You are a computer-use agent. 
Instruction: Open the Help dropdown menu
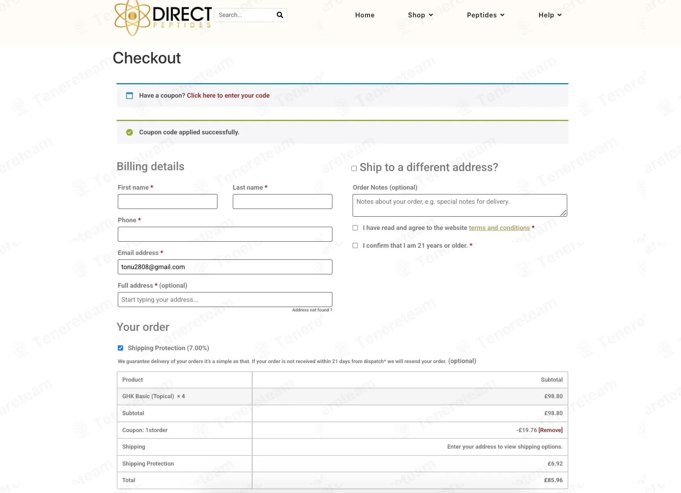point(550,15)
